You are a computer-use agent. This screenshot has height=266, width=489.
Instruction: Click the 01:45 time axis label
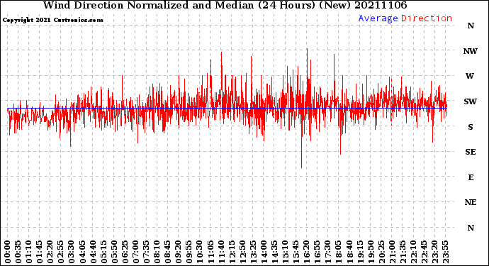[x=40, y=252]
